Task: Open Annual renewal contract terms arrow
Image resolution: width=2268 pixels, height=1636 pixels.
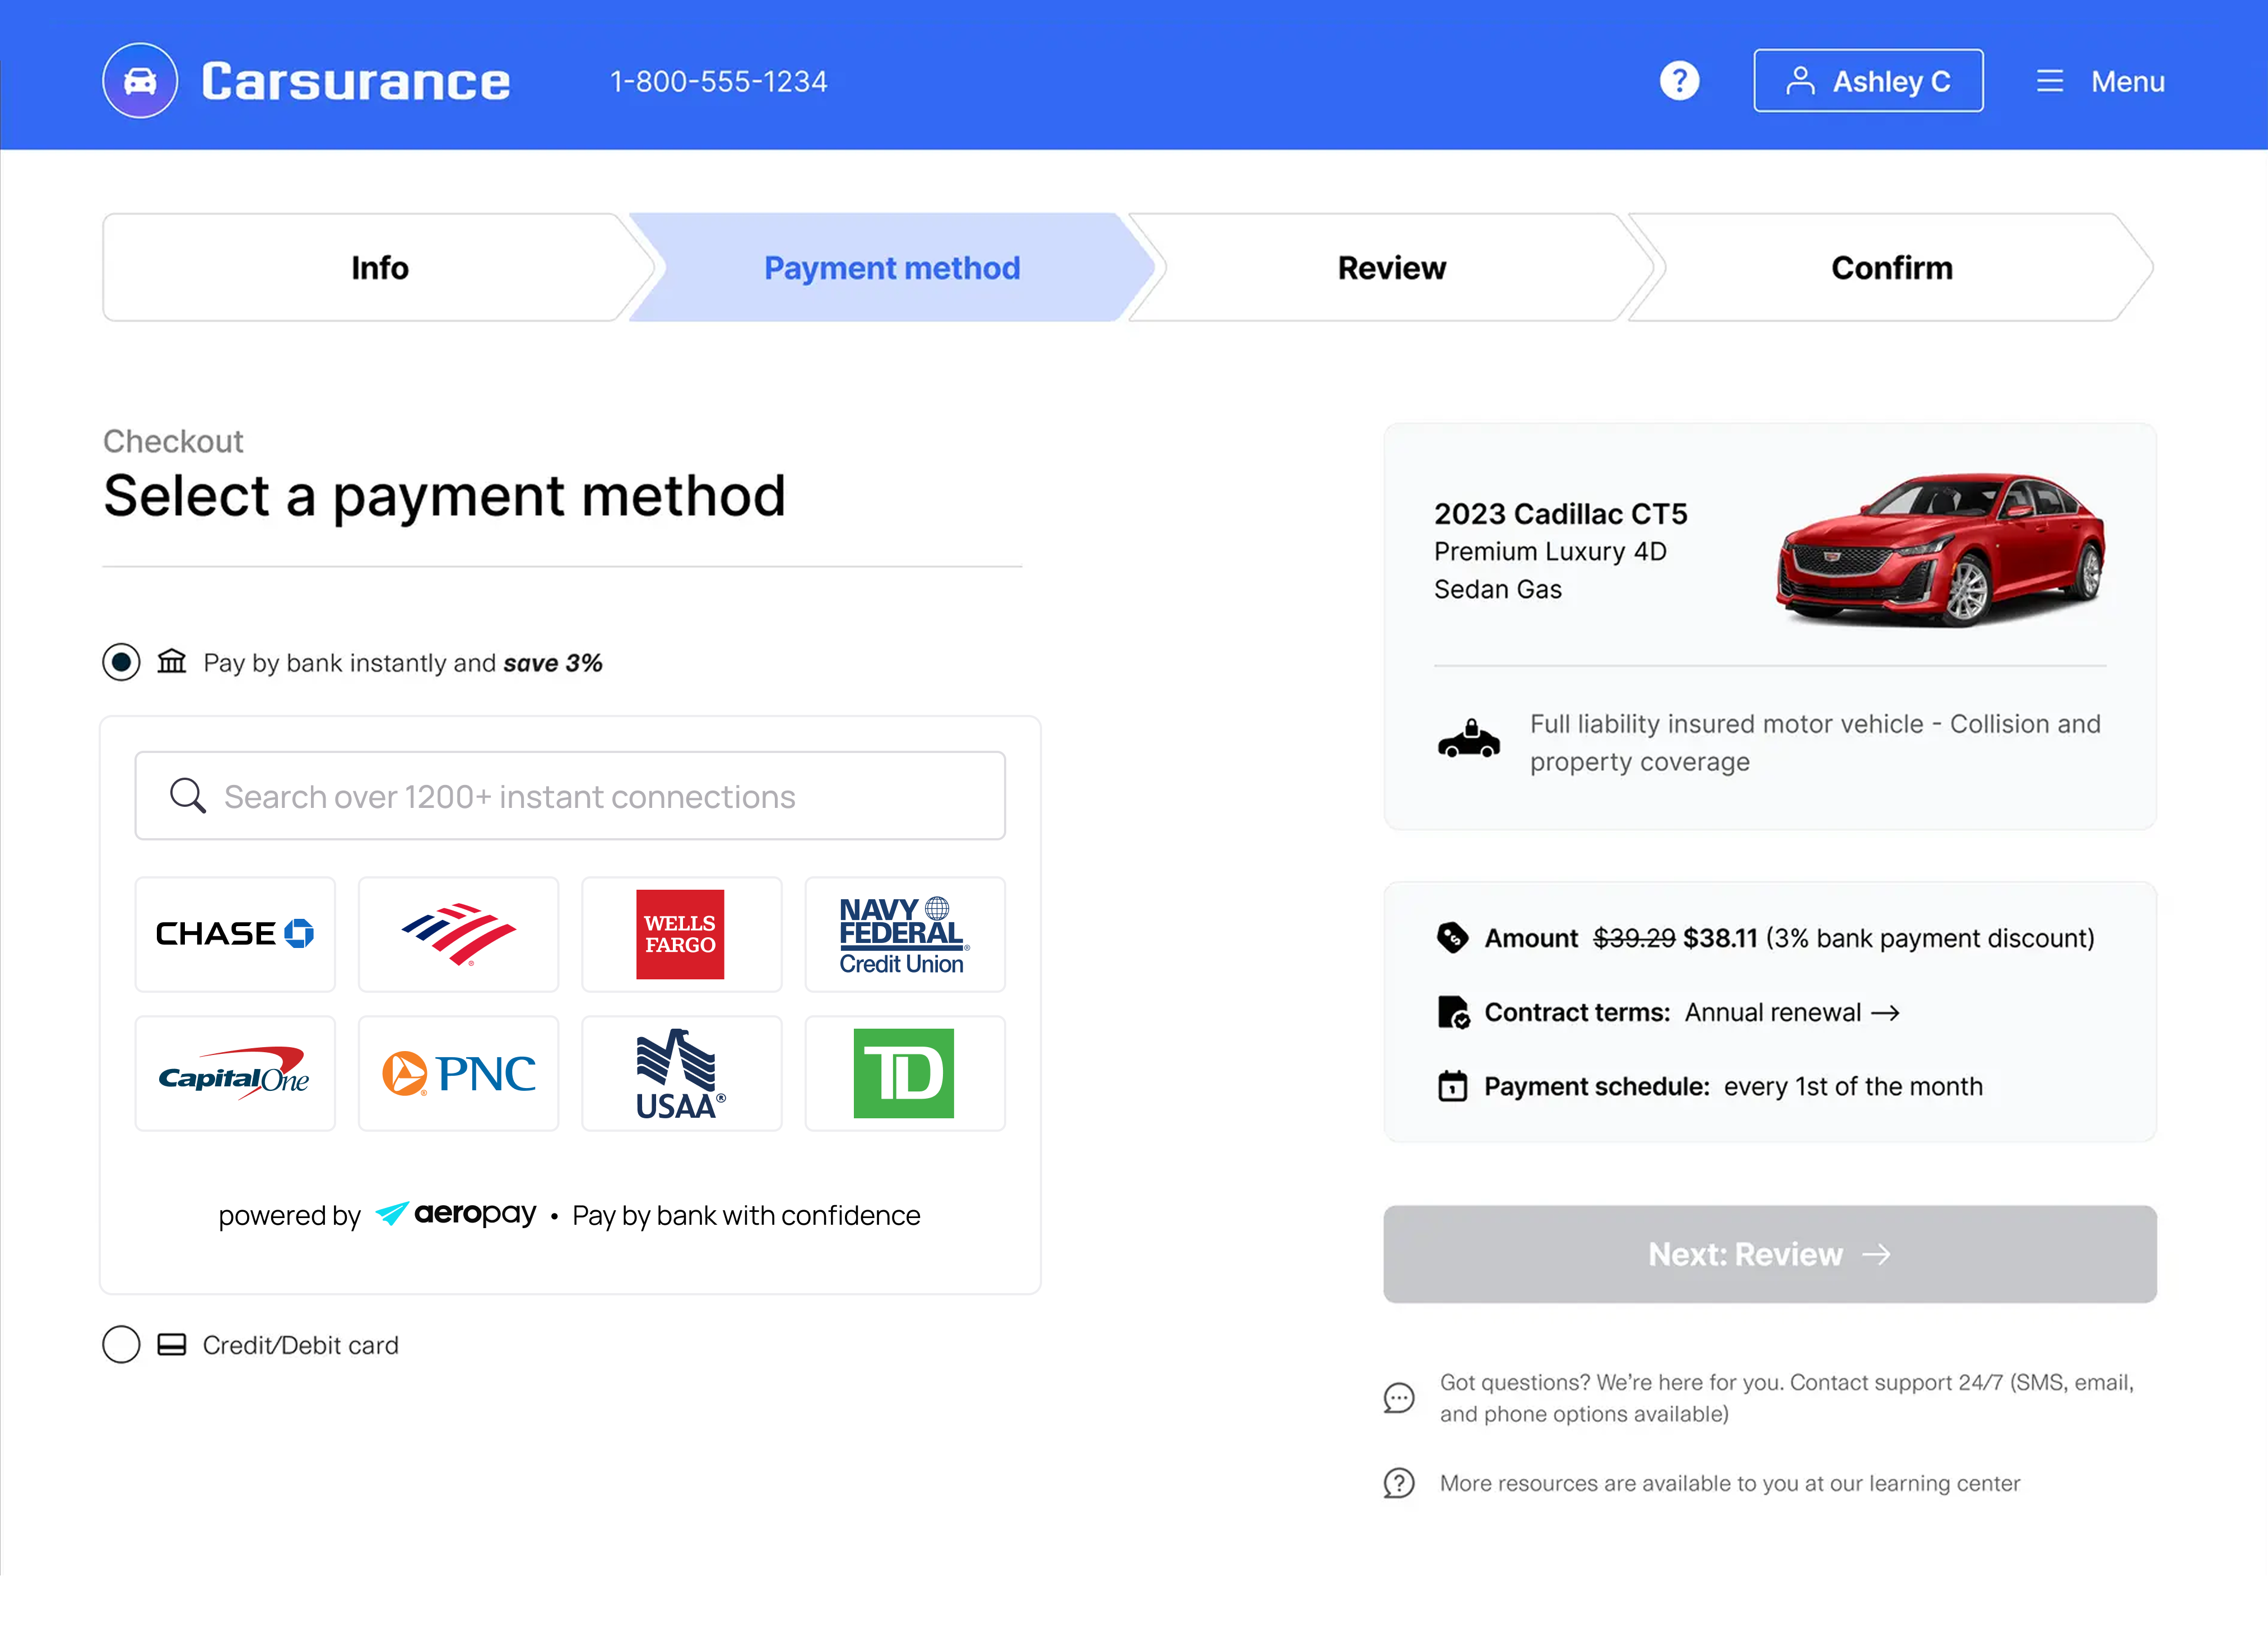Action: 1885,1013
